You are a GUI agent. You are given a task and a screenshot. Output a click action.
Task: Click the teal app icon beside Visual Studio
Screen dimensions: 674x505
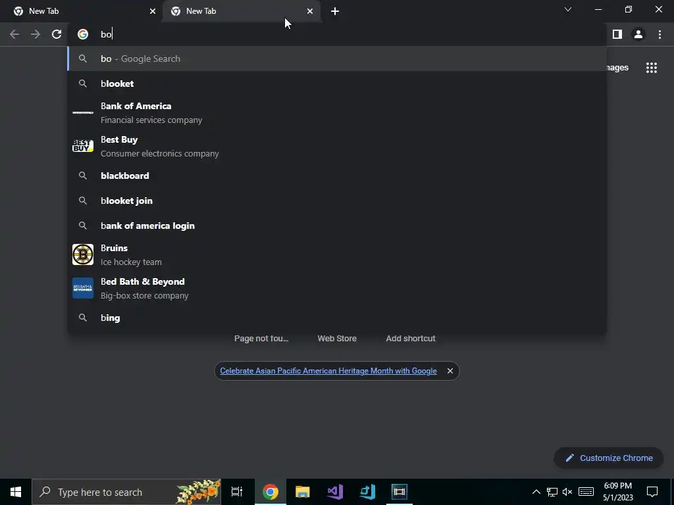point(367,492)
